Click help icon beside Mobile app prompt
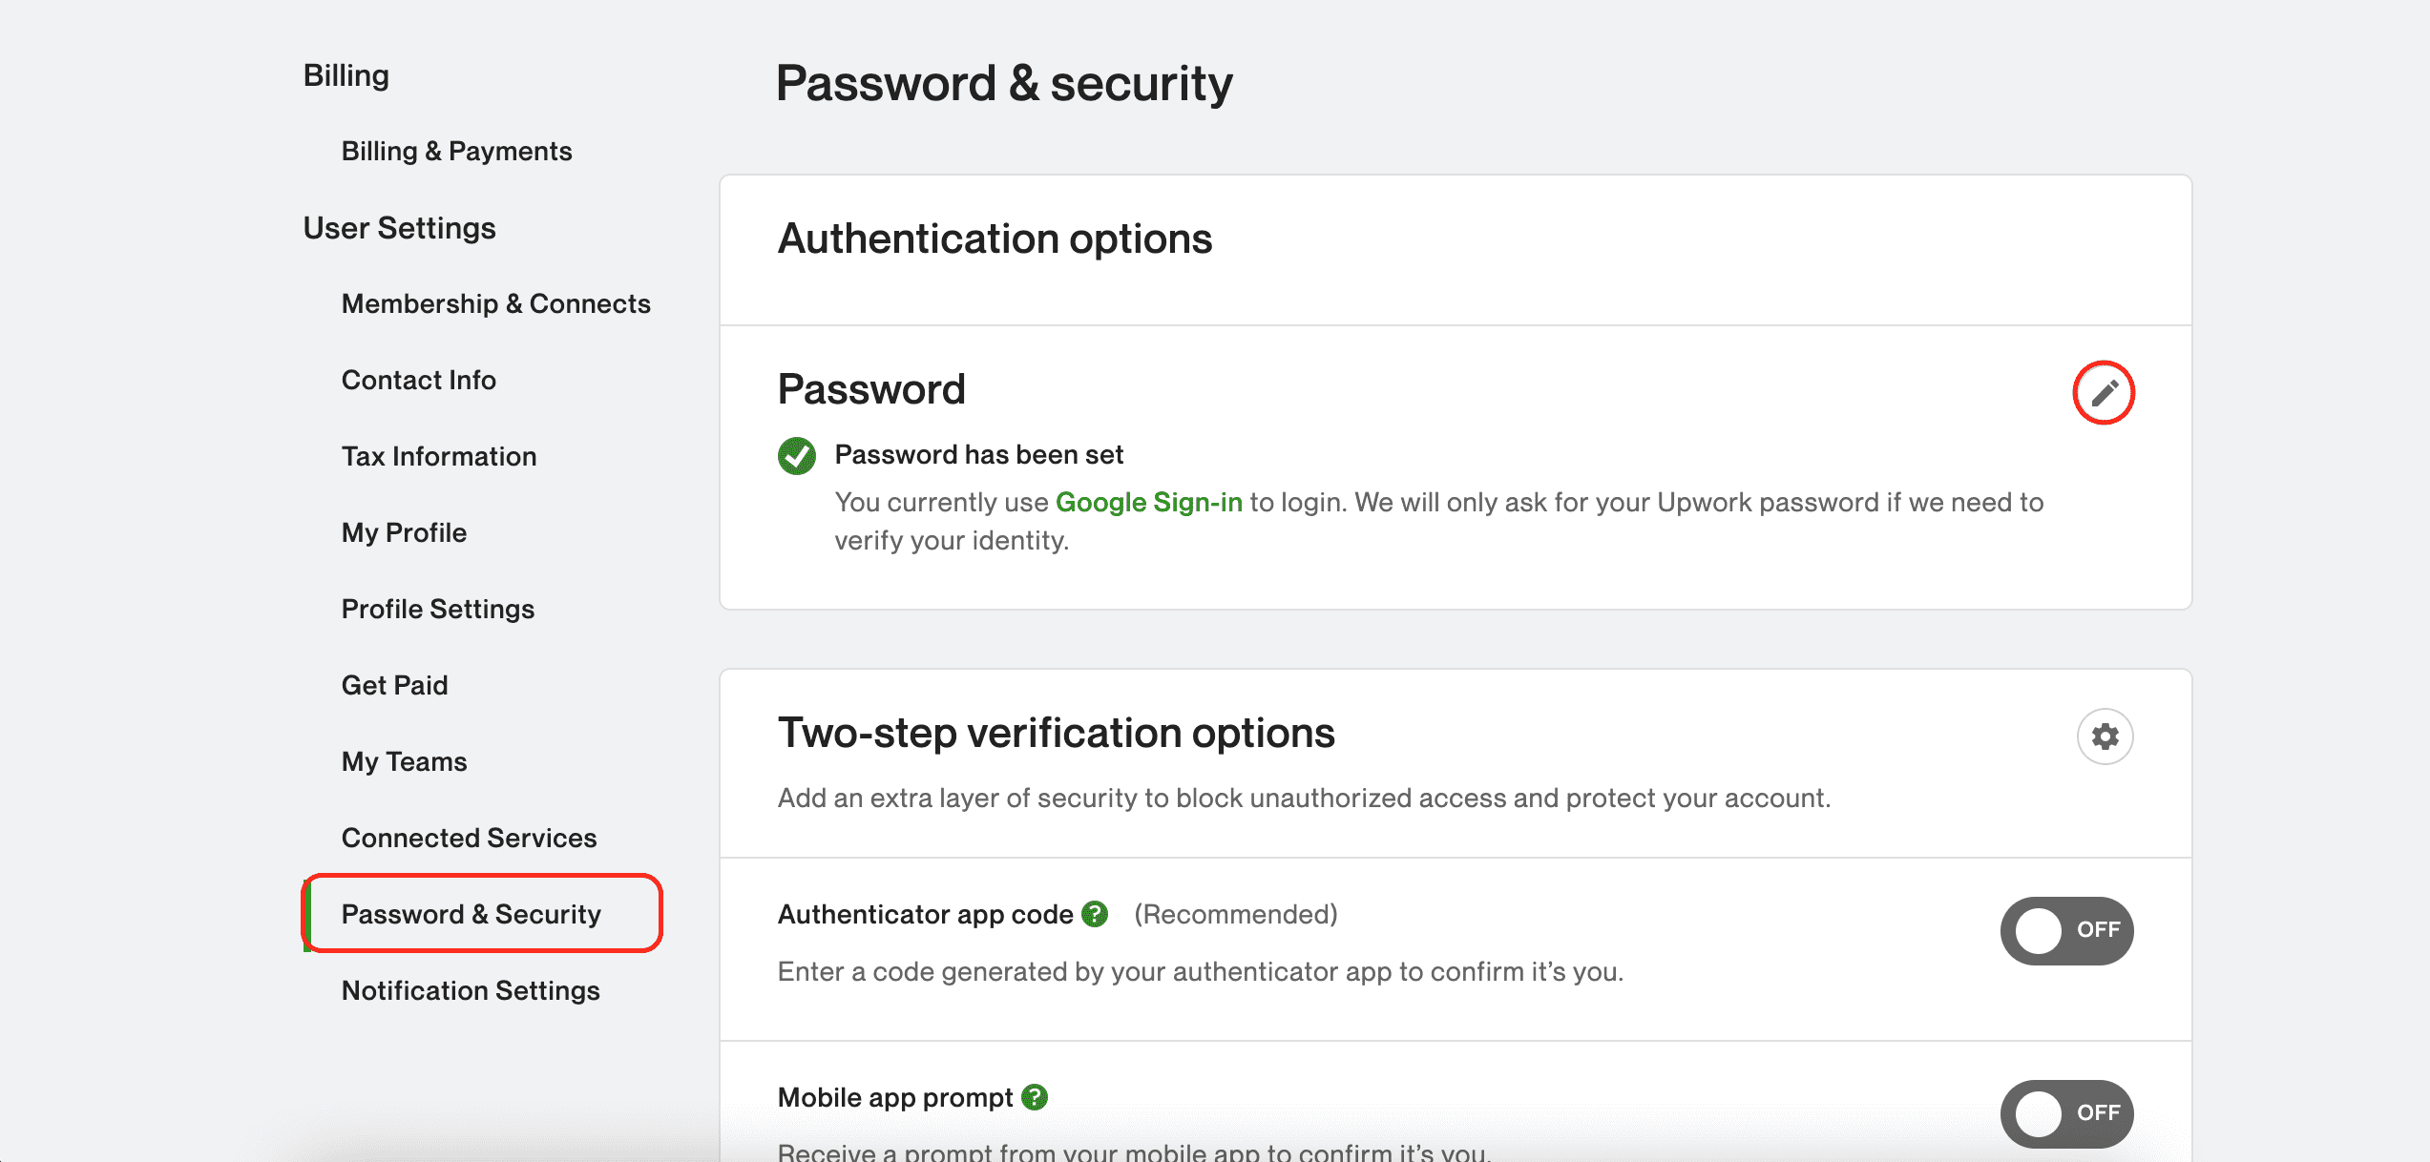This screenshot has width=2430, height=1162. click(x=1035, y=1097)
